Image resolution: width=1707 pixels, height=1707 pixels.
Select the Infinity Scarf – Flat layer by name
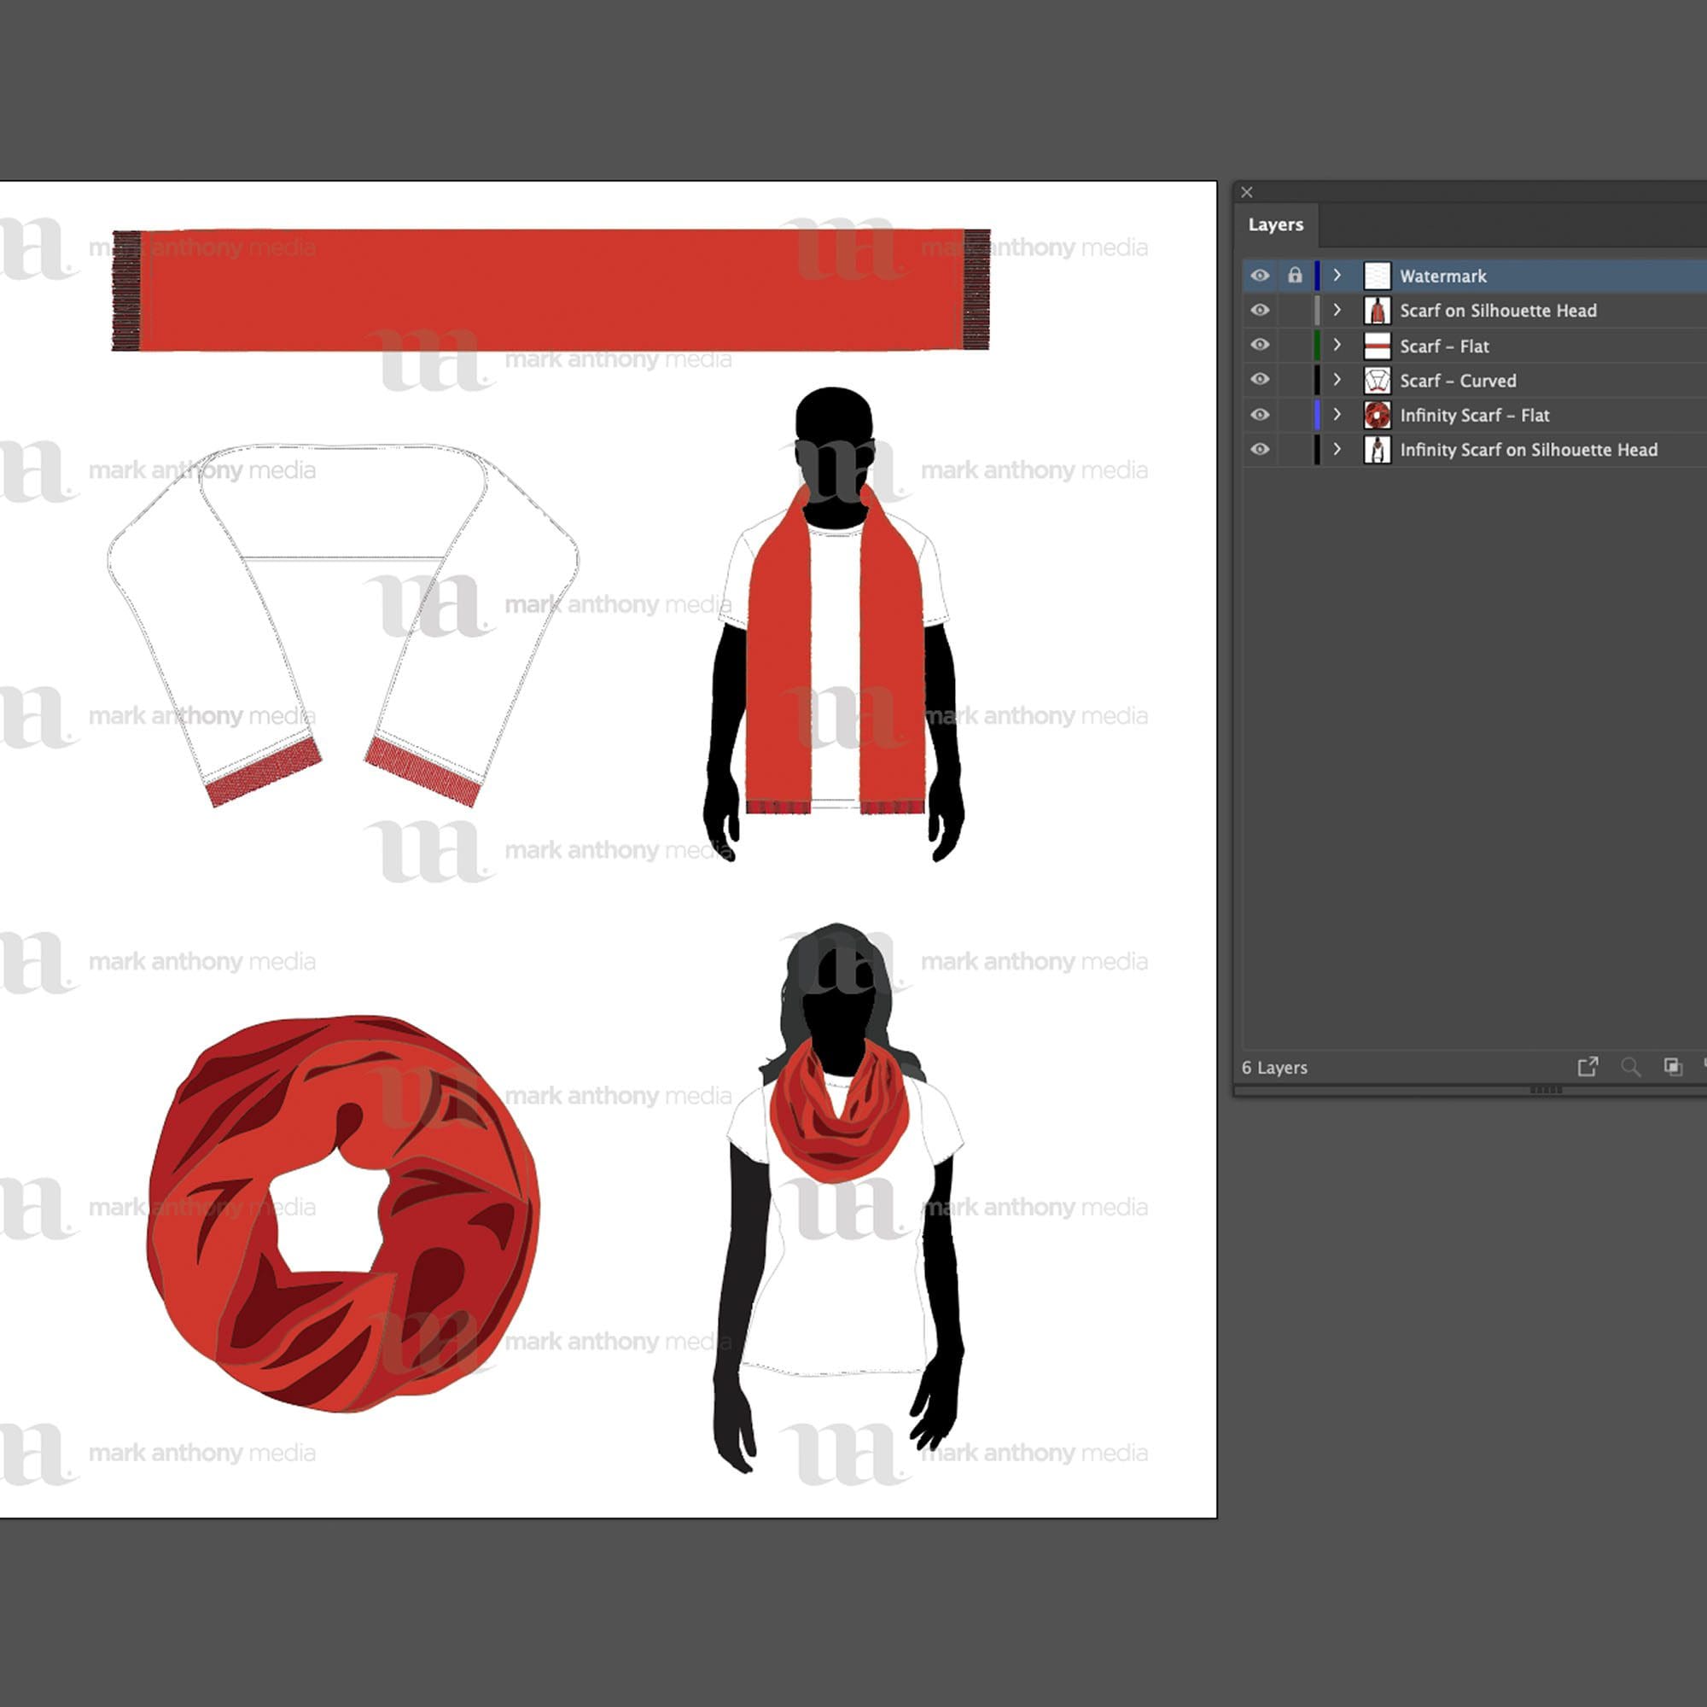coord(1475,416)
